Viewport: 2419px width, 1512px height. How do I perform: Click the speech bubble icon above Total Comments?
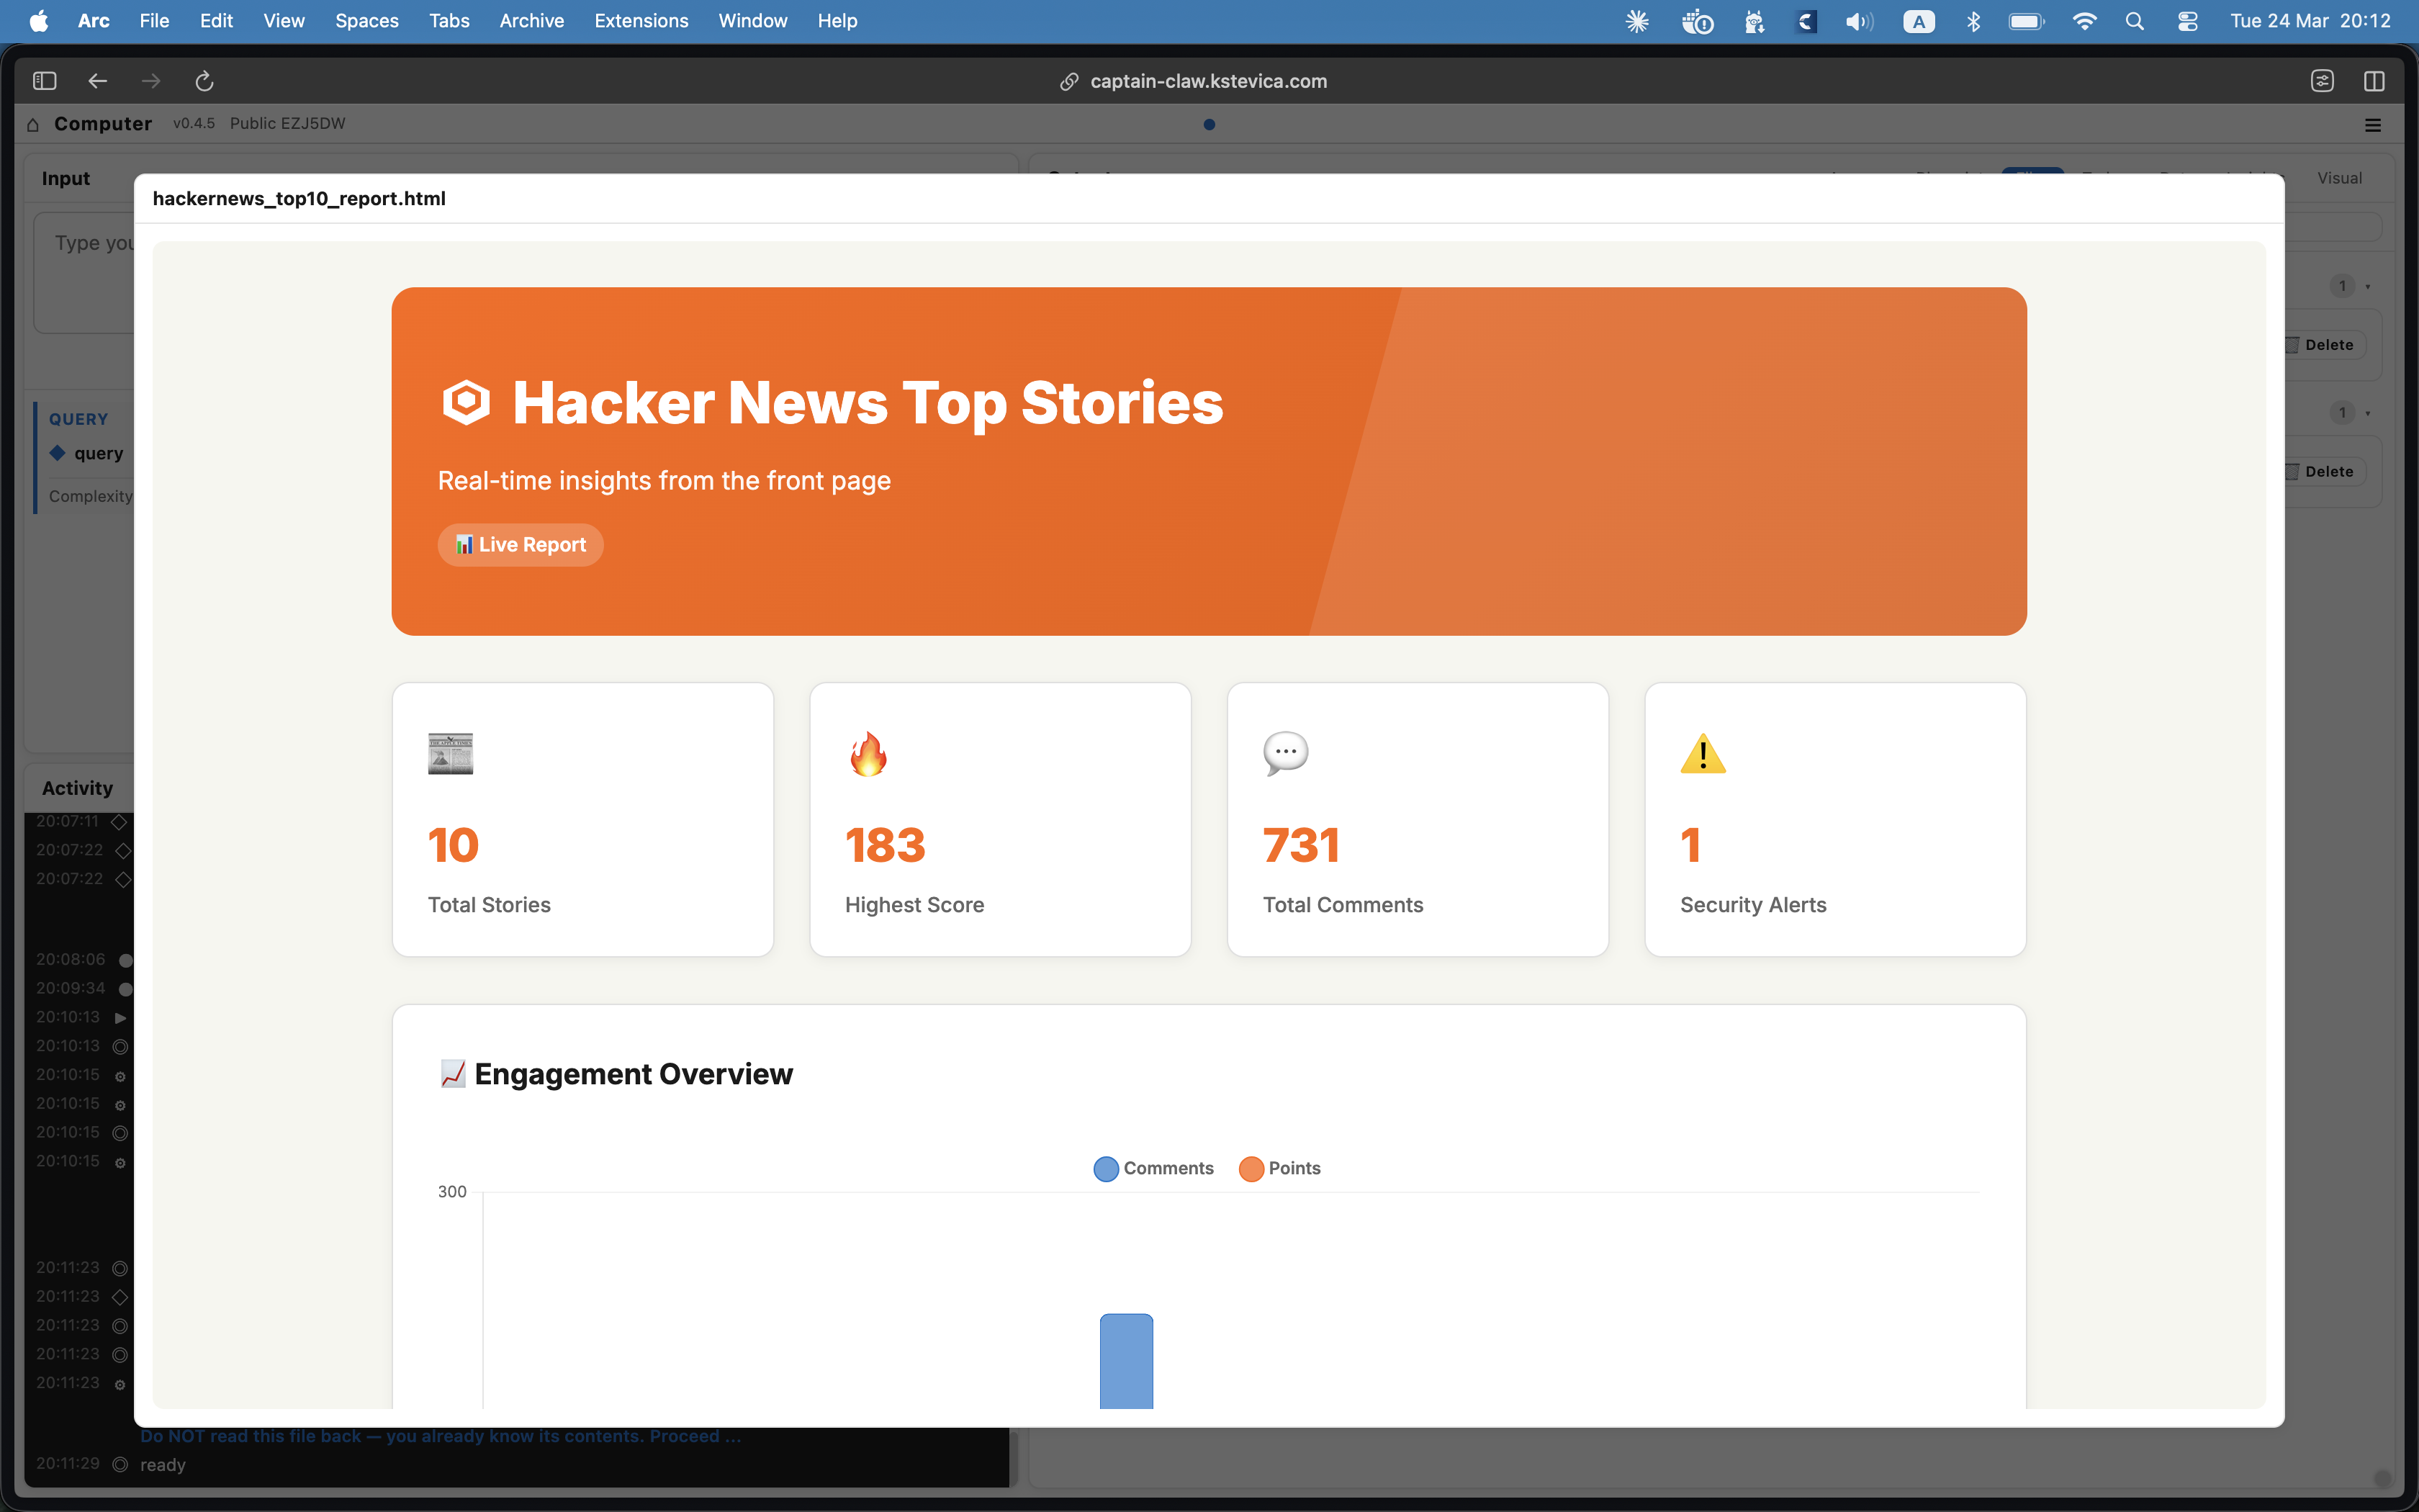1286,754
